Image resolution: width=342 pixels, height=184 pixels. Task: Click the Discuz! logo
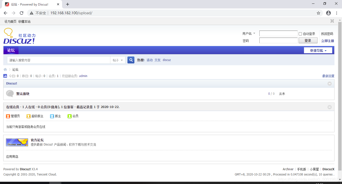click(20, 36)
